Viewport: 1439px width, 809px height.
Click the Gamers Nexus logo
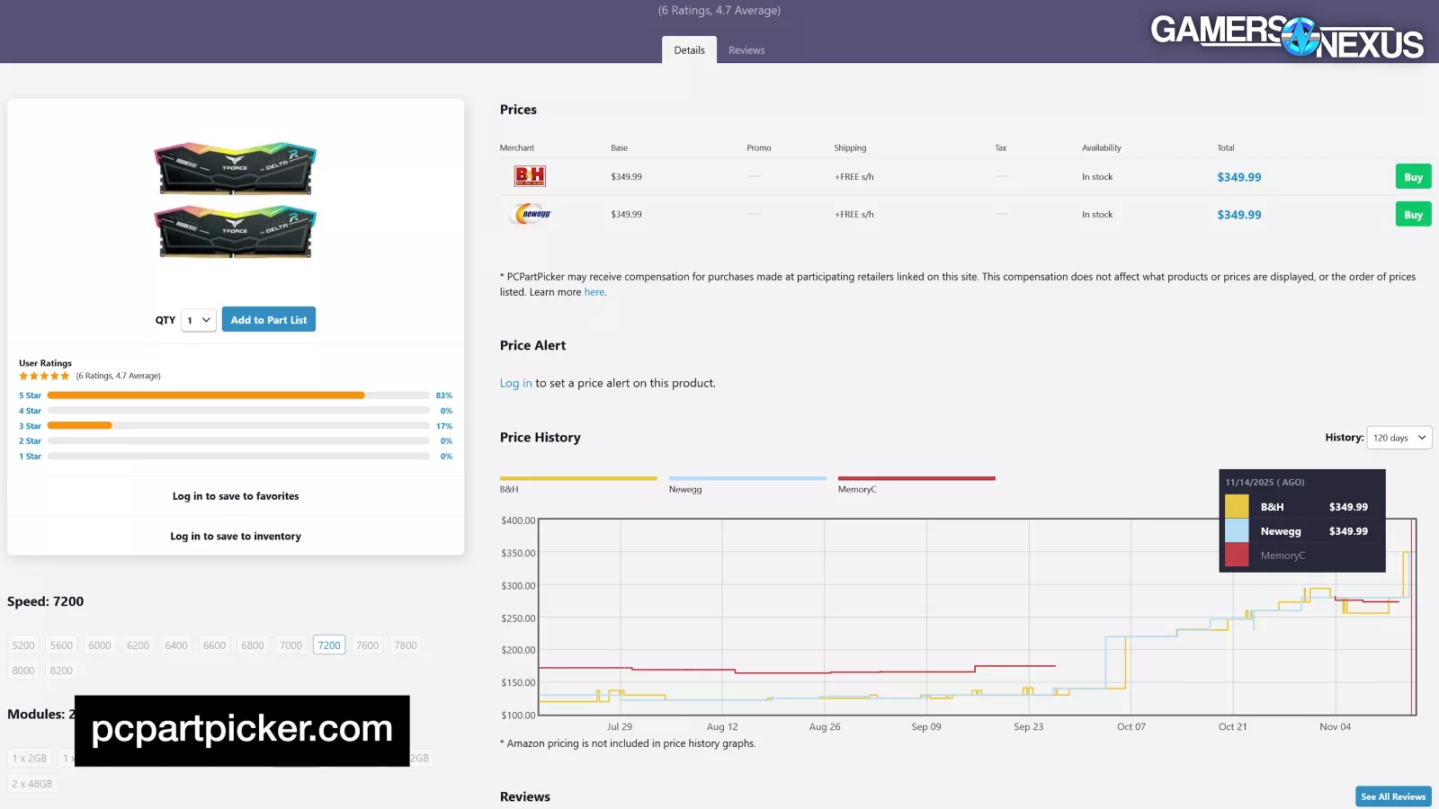coord(1286,37)
